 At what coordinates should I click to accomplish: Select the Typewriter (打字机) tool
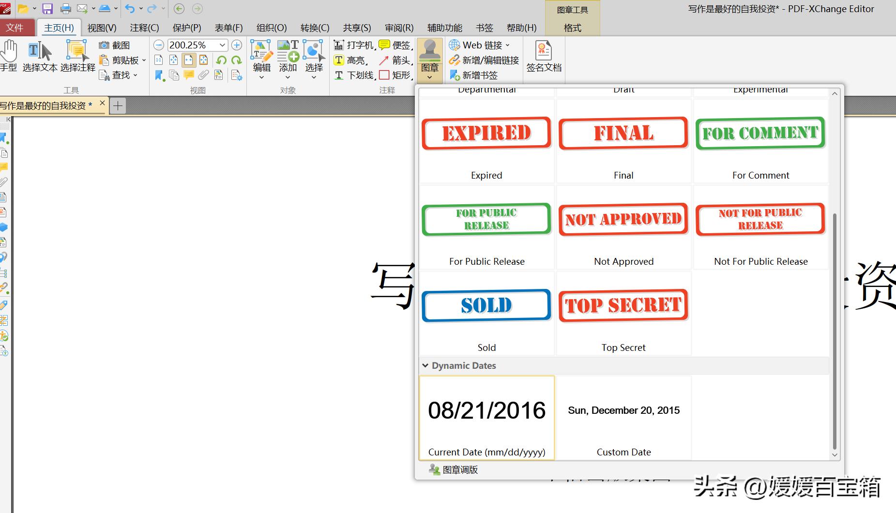click(354, 45)
